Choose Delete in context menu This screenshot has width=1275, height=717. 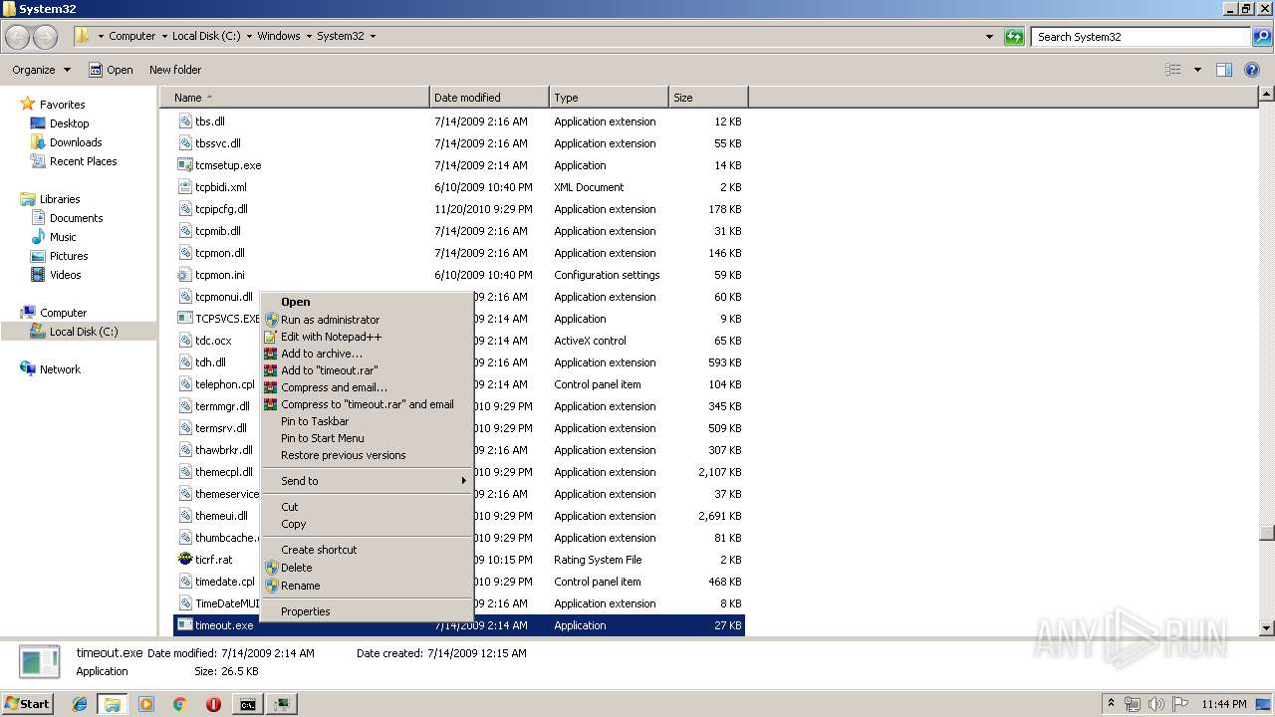[x=367, y=568]
